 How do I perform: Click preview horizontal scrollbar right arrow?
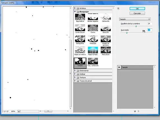coord(68,111)
